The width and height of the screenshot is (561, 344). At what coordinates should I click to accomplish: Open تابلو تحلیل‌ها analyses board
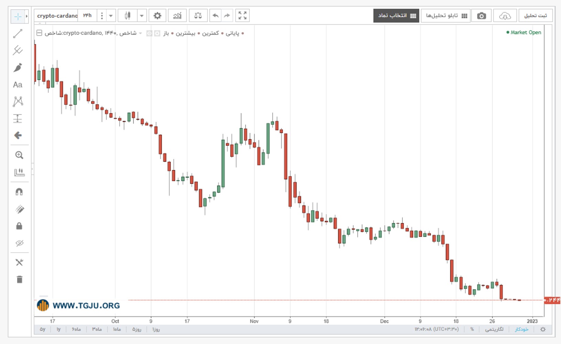(x=446, y=16)
